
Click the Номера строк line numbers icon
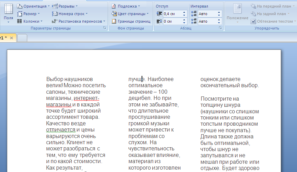[x=55, y=14]
